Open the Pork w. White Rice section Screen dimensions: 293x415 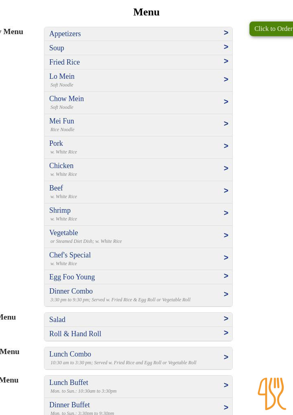(138, 147)
